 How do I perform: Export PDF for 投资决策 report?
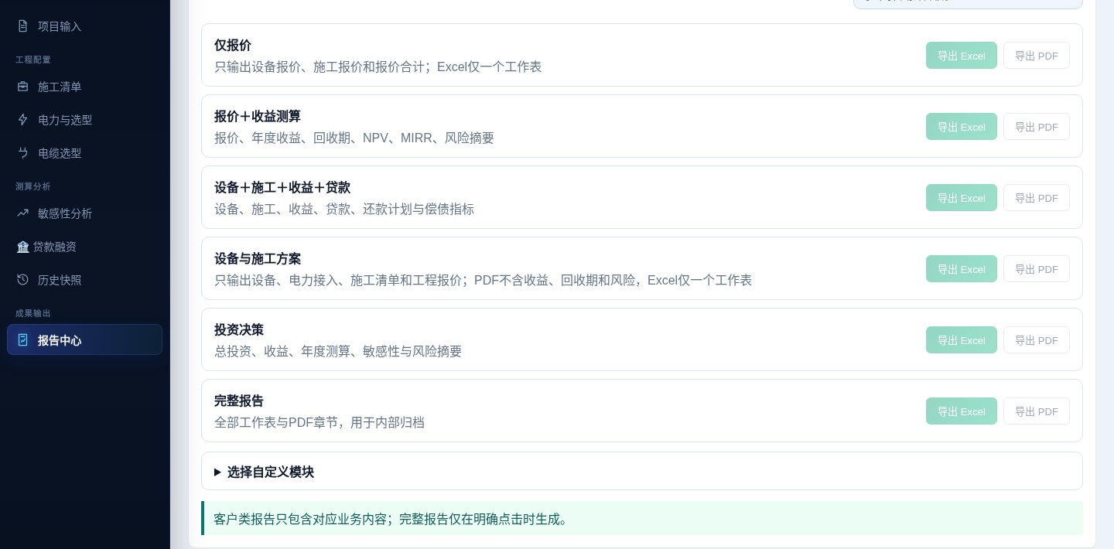[1037, 340]
